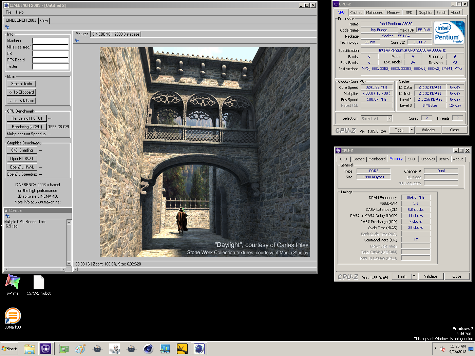The height and width of the screenshot is (356, 475).
Task: Open Socket #1 selection dropdown
Action: 389,118
